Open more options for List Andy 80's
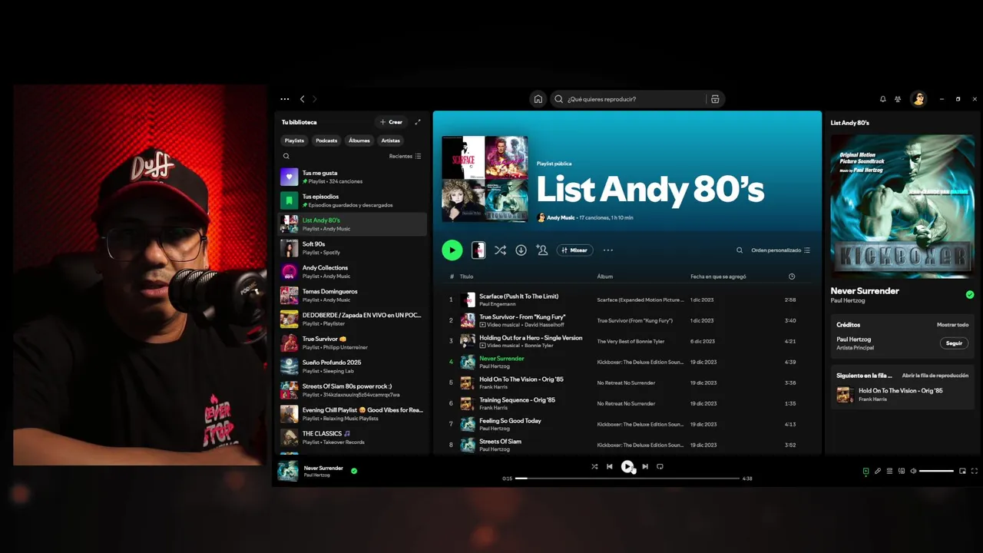This screenshot has height=553, width=983. point(608,250)
